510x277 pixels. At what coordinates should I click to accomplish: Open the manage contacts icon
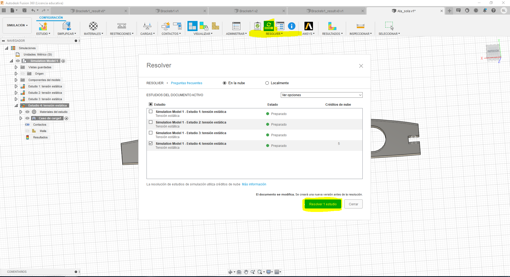(177, 26)
